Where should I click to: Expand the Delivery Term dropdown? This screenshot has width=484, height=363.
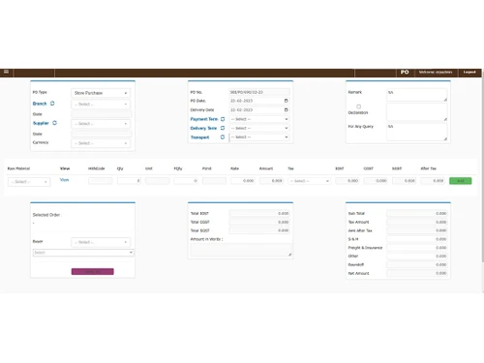[x=259, y=128]
